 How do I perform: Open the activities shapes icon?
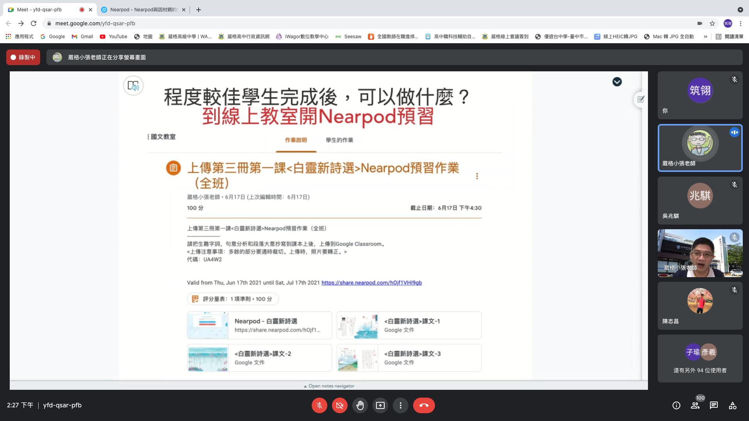coord(733,405)
